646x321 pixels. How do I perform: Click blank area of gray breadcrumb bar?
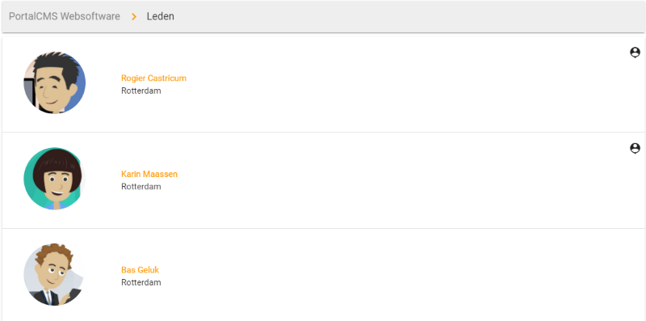(408, 16)
